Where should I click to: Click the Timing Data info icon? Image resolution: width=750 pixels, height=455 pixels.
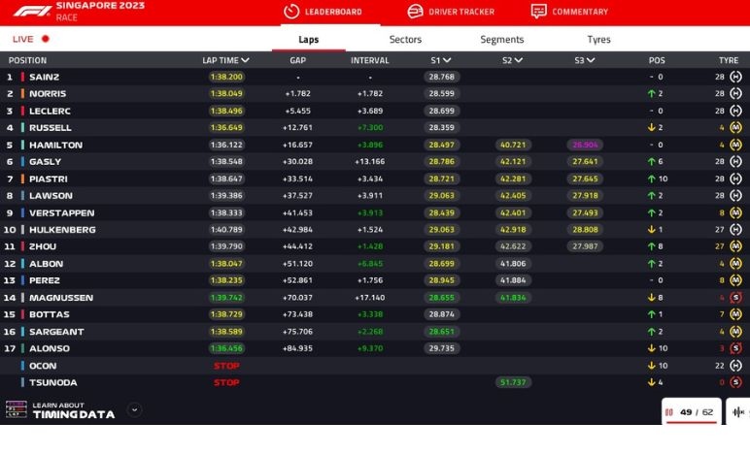17,409
